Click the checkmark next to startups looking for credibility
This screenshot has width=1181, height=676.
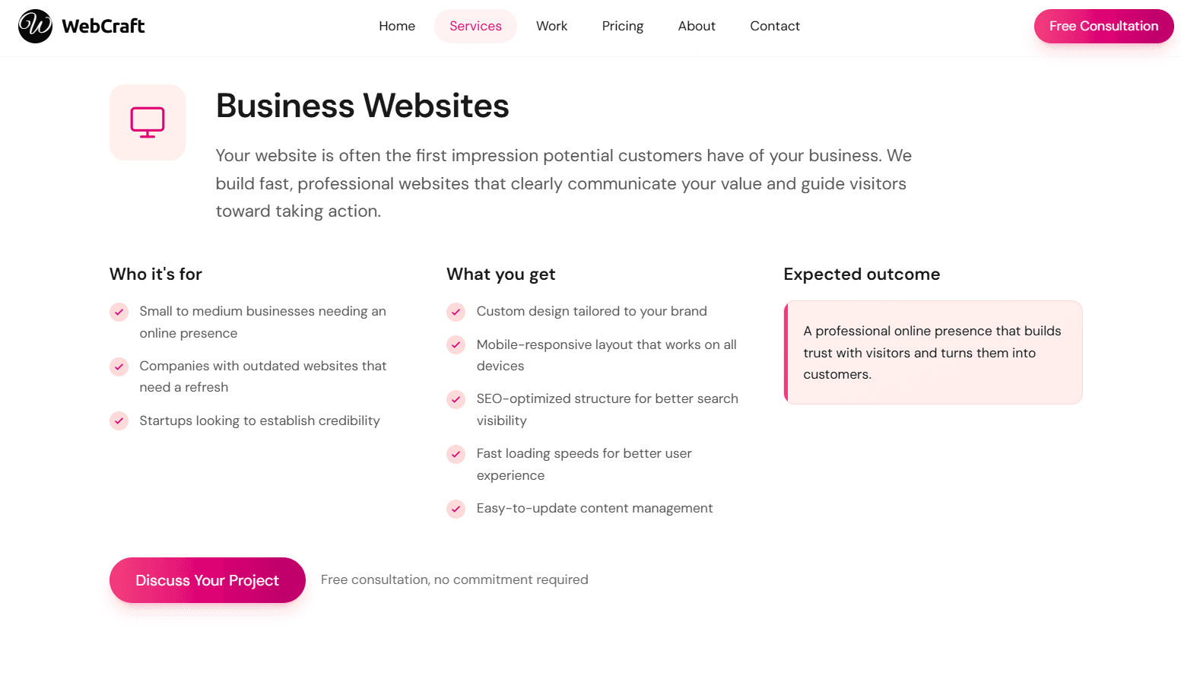point(119,421)
